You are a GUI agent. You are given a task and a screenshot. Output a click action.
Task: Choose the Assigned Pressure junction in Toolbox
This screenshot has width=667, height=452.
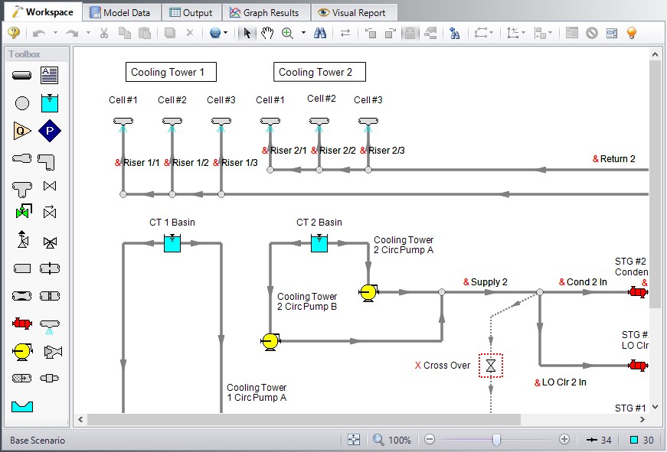tap(49, 131)
